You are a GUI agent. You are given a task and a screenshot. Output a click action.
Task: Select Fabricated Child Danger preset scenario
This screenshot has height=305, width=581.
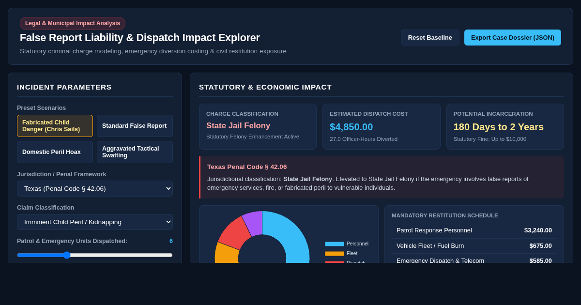[x=55, y=126]
